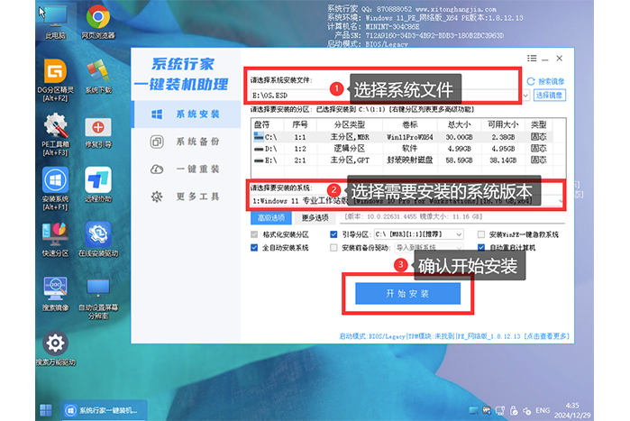The height and width of the screenshot is (421, 630).
Task: Click the 30.00GB total size cell
Action: click(x=460, y=137)
